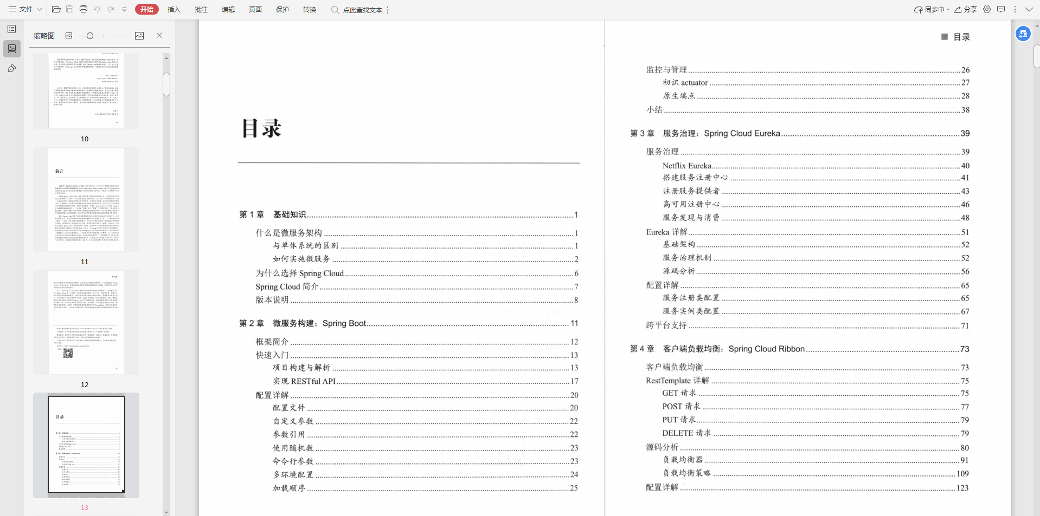Toggle the thumbnail panel sidebar icon

pos(12,49)
